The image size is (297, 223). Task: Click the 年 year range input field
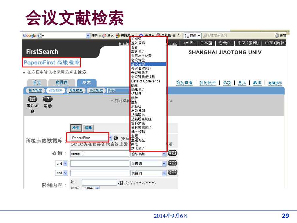[x=100, y=182]
